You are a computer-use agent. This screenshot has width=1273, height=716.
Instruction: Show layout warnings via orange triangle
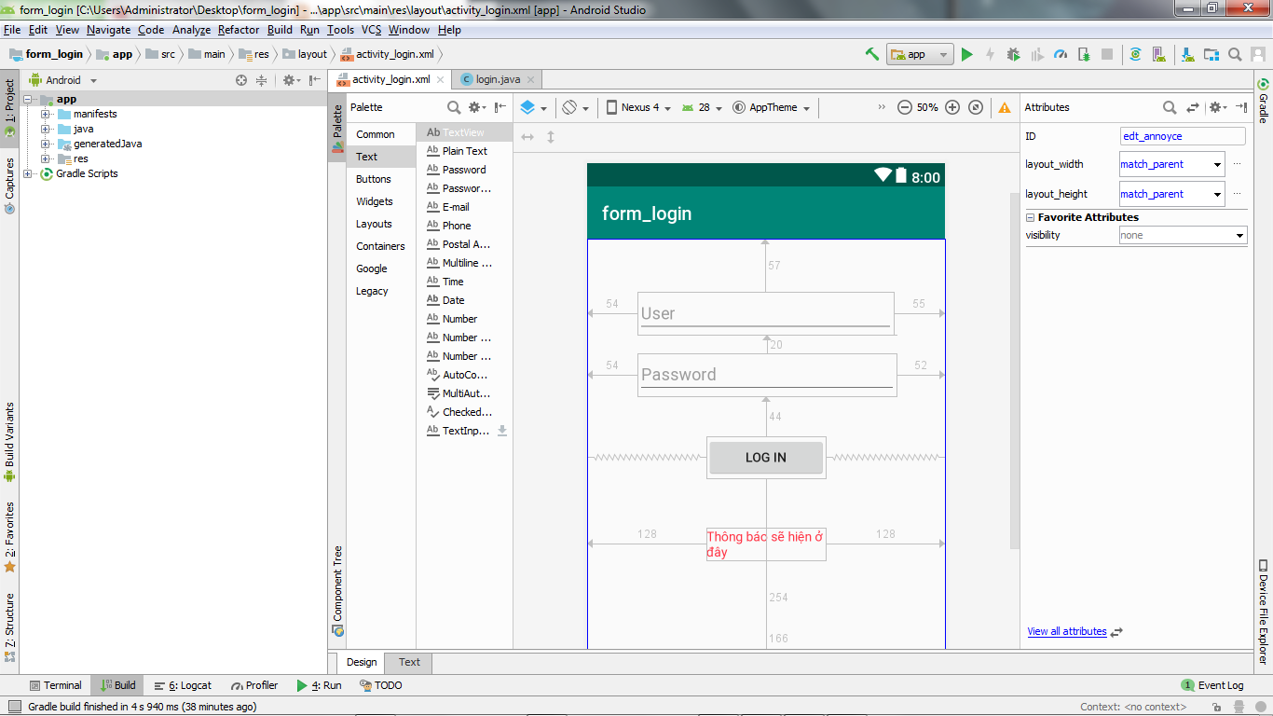pos(1005,108)
